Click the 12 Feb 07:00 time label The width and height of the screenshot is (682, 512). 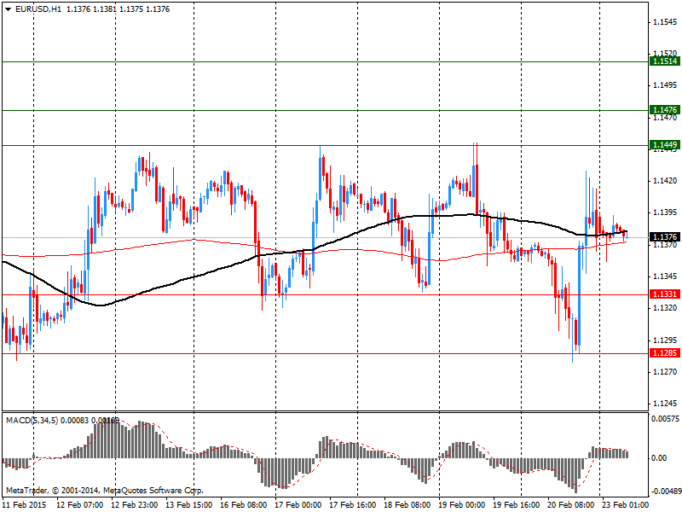click(x=80, y=505)
